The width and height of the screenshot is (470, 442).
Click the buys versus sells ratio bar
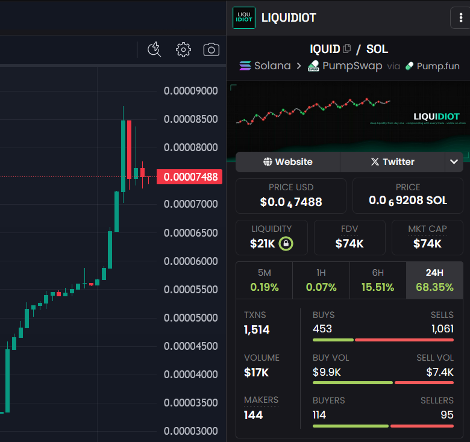pyautogui.click(x=383, y=340)
